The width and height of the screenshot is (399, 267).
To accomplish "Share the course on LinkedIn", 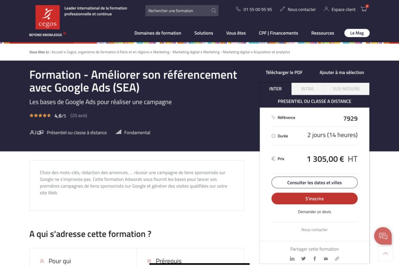I will tap(292, 258).
